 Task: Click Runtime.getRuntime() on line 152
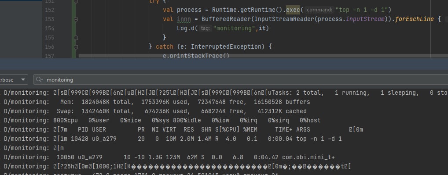coord(247,10)
